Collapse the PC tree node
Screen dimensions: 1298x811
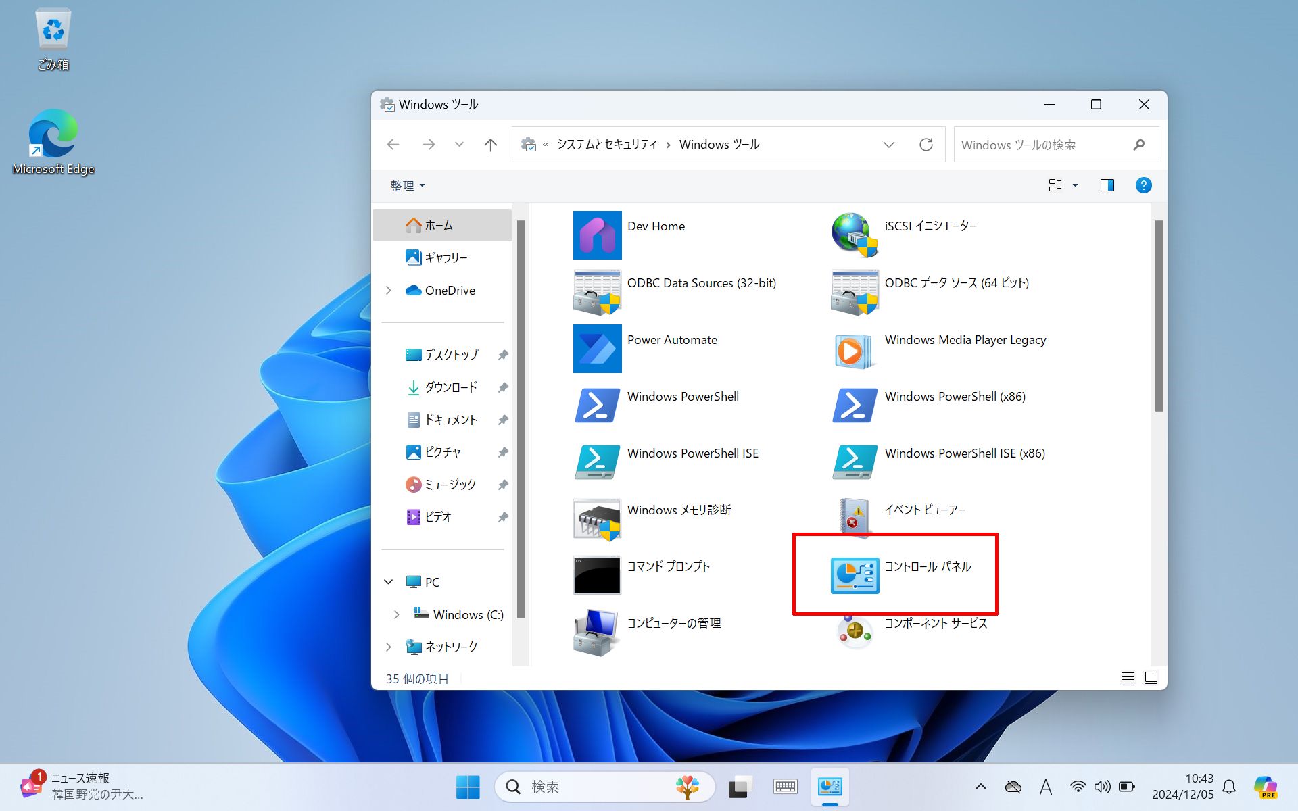[x=389, y=582]
